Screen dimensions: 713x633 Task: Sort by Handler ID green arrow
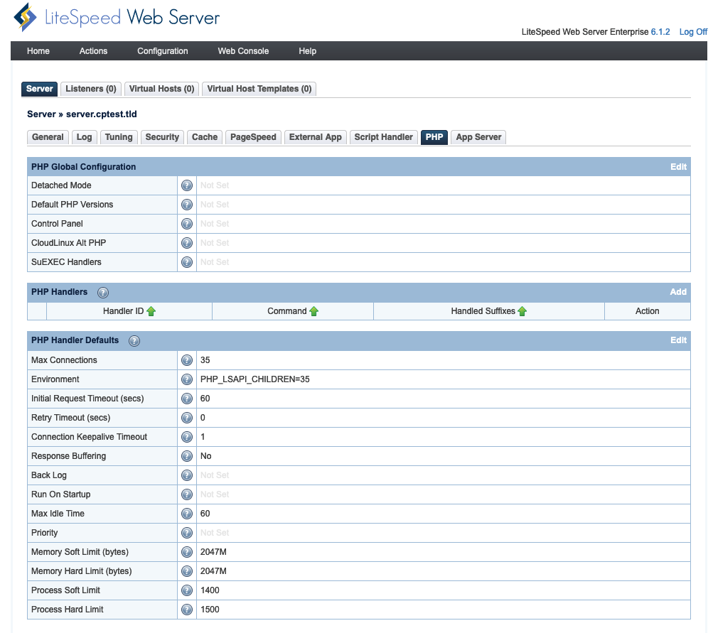(151, 311)
